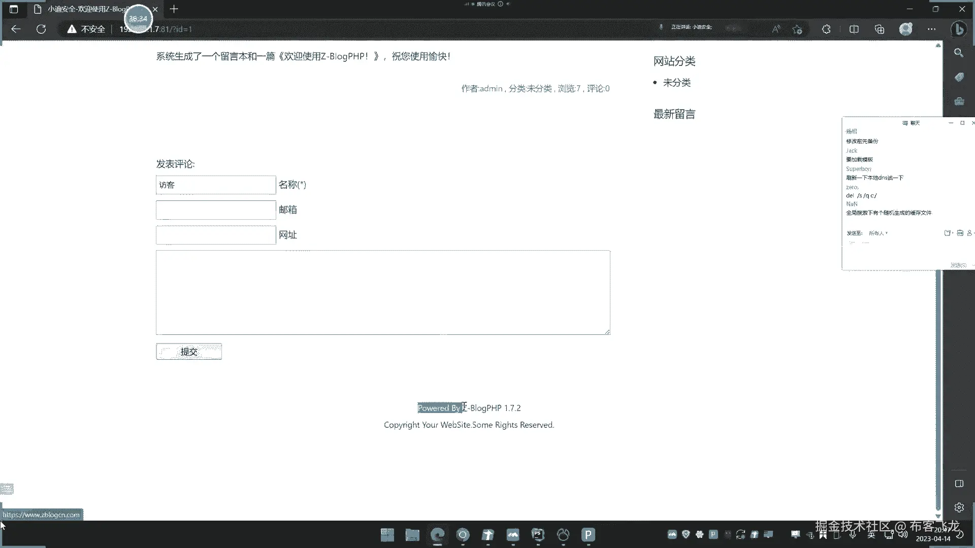Viewport: 975px width, 548px height.
Task: Submit the comment with 提交 button
Action: (188, 352)
